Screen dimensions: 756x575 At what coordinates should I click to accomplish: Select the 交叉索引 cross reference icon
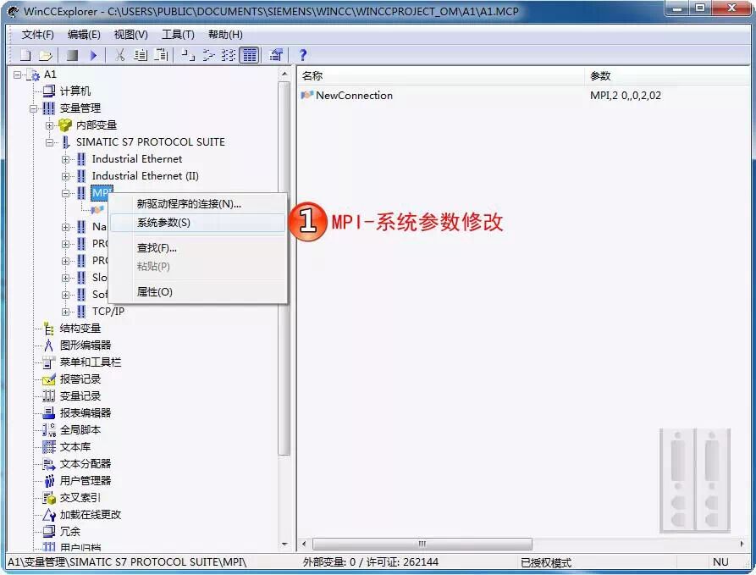49,498
